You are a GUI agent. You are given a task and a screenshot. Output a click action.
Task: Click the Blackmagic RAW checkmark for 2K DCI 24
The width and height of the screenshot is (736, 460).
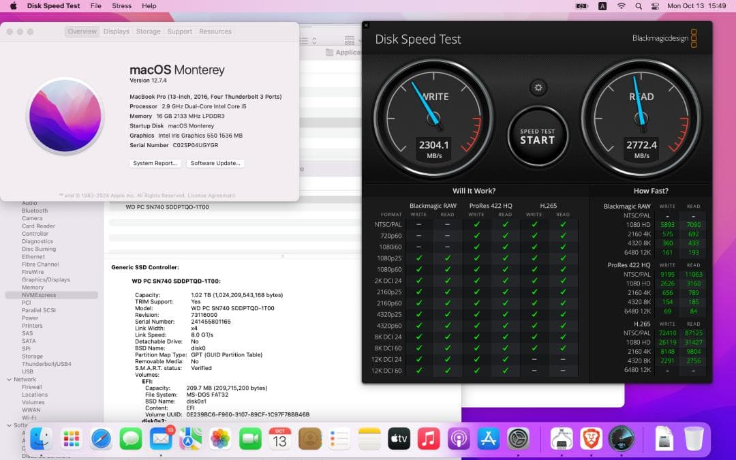(418, 279)
